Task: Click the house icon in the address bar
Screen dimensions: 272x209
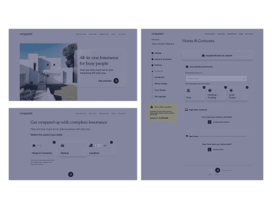Action: click(x=203, y=55)
